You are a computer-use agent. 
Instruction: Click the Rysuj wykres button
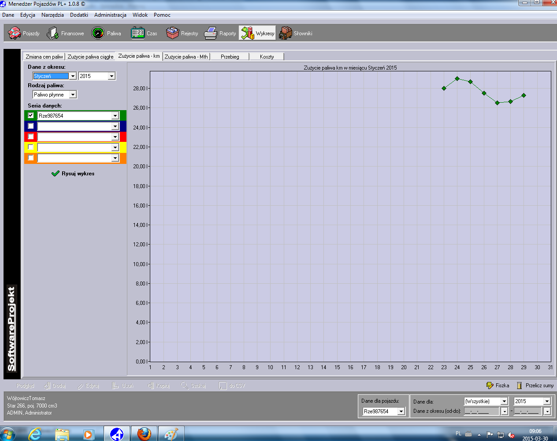point(73,174)
